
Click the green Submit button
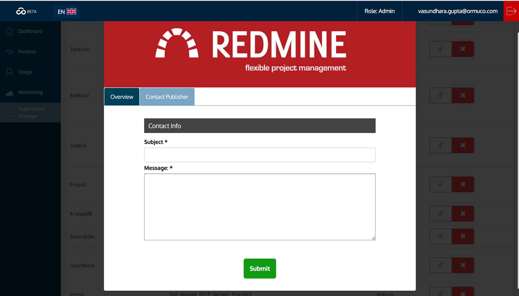[260, 268]
